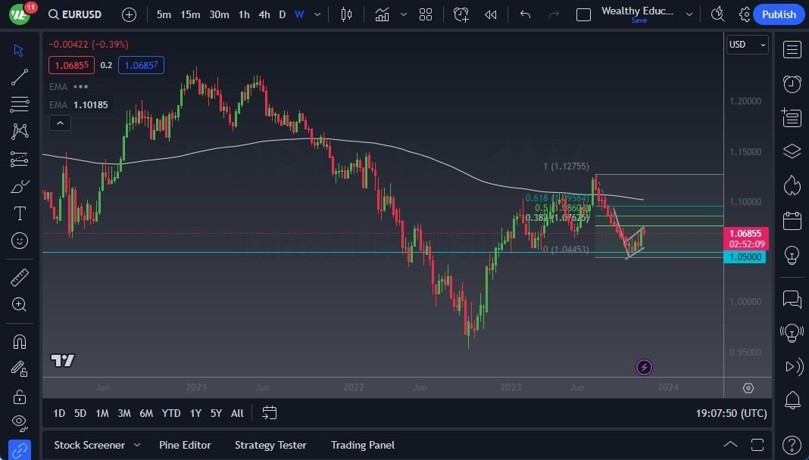
Task: Open the Watchlist panel
Action: coord(791,50)
